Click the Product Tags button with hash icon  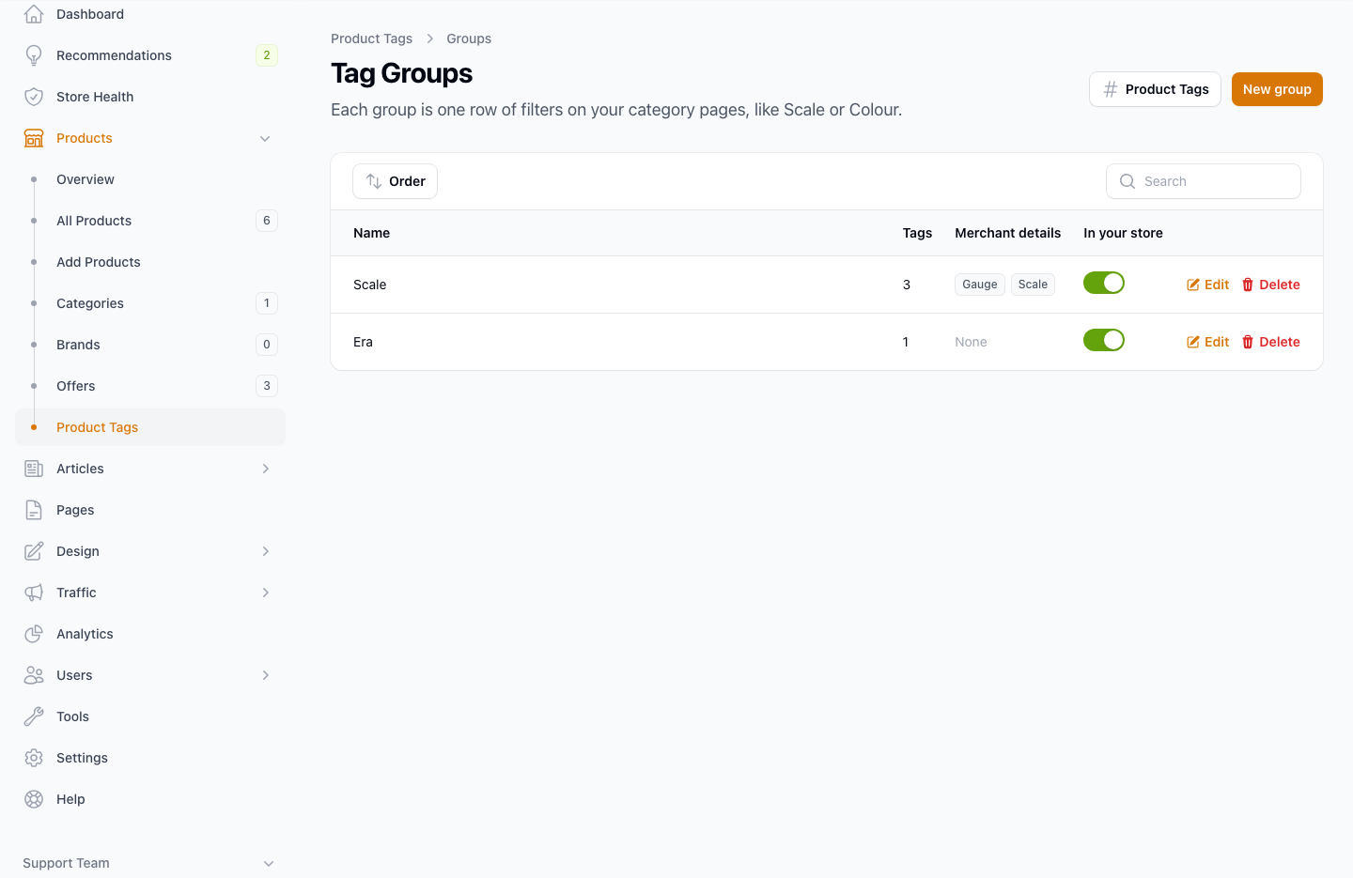point(1155,89)
